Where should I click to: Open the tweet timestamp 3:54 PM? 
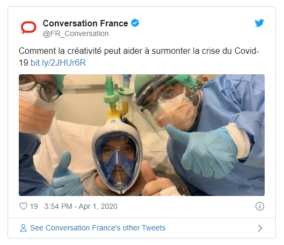[x=58, y=206]
